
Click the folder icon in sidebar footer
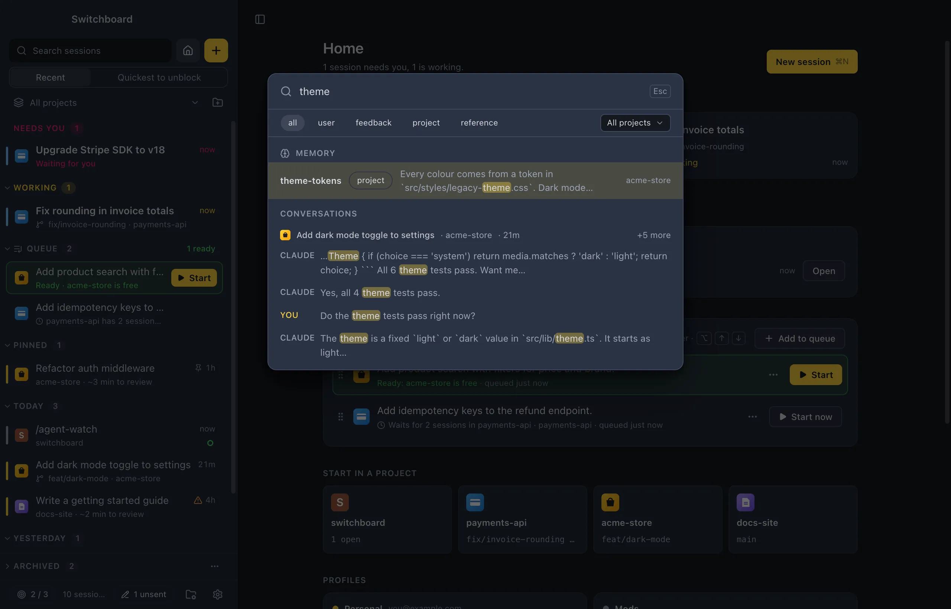pos(191,594)
